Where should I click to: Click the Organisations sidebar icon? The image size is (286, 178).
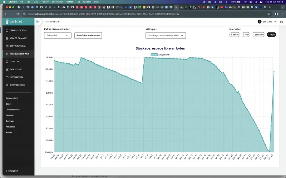pyautogui.click(x=7, y=85)
